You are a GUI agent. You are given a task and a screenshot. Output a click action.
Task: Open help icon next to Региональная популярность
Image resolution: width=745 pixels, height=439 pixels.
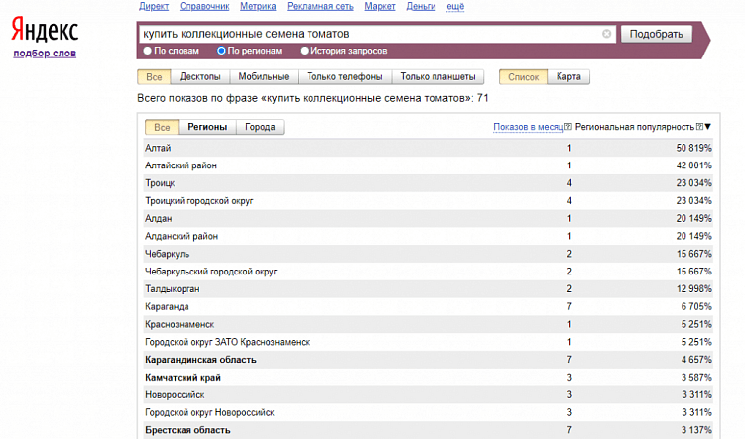coord(699,127)
